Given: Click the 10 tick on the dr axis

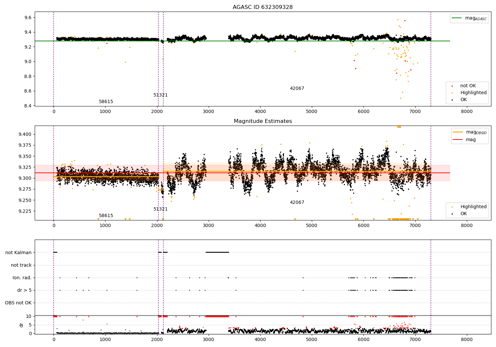Looking at the screenshot, I should coord(29,317).
